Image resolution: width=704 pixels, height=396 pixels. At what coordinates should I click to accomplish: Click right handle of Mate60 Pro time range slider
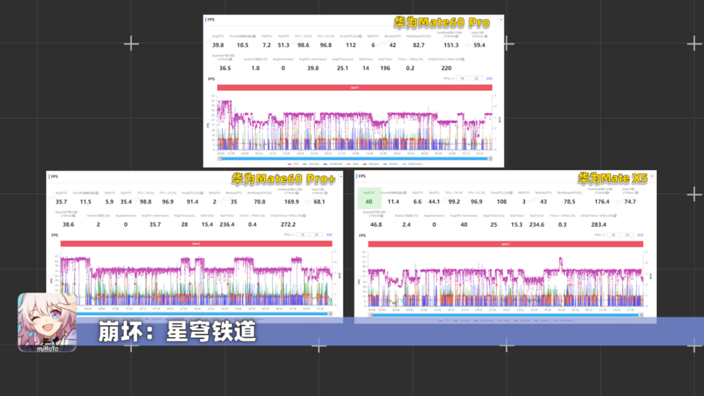click(490, 158)
